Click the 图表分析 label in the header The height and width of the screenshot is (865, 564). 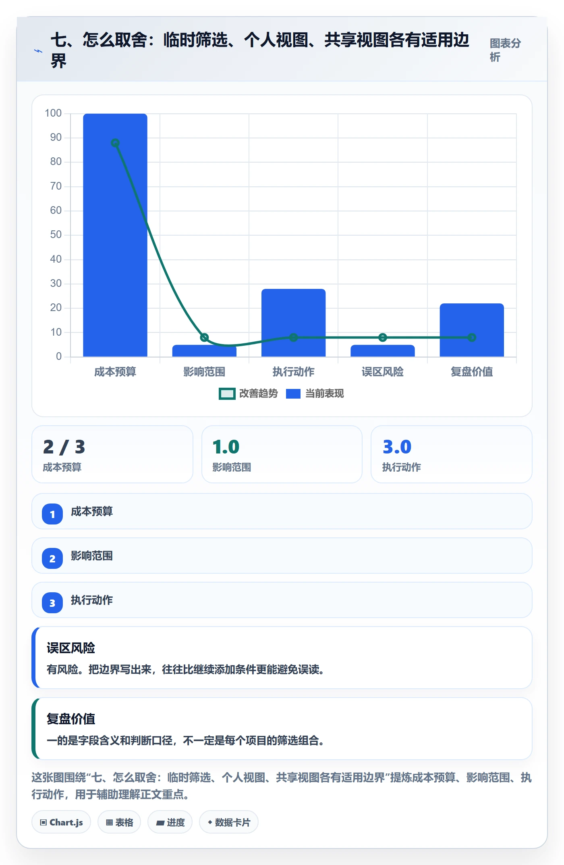click(x=505, y=50)
